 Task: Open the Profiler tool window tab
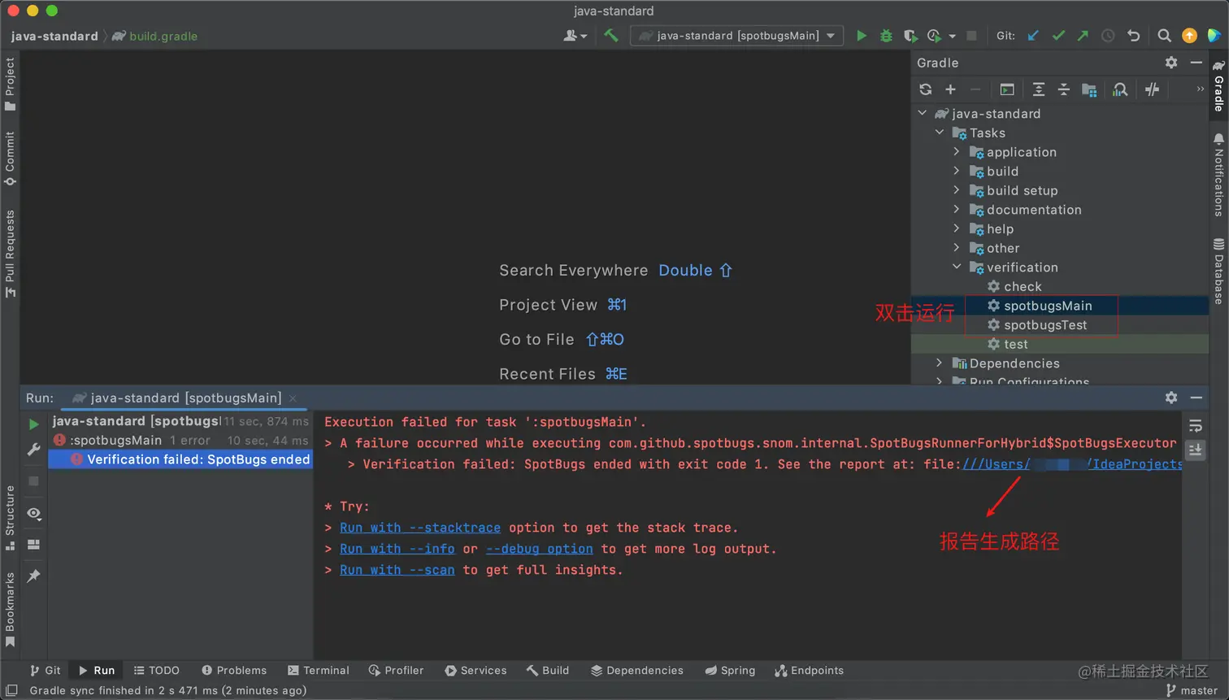396,670
